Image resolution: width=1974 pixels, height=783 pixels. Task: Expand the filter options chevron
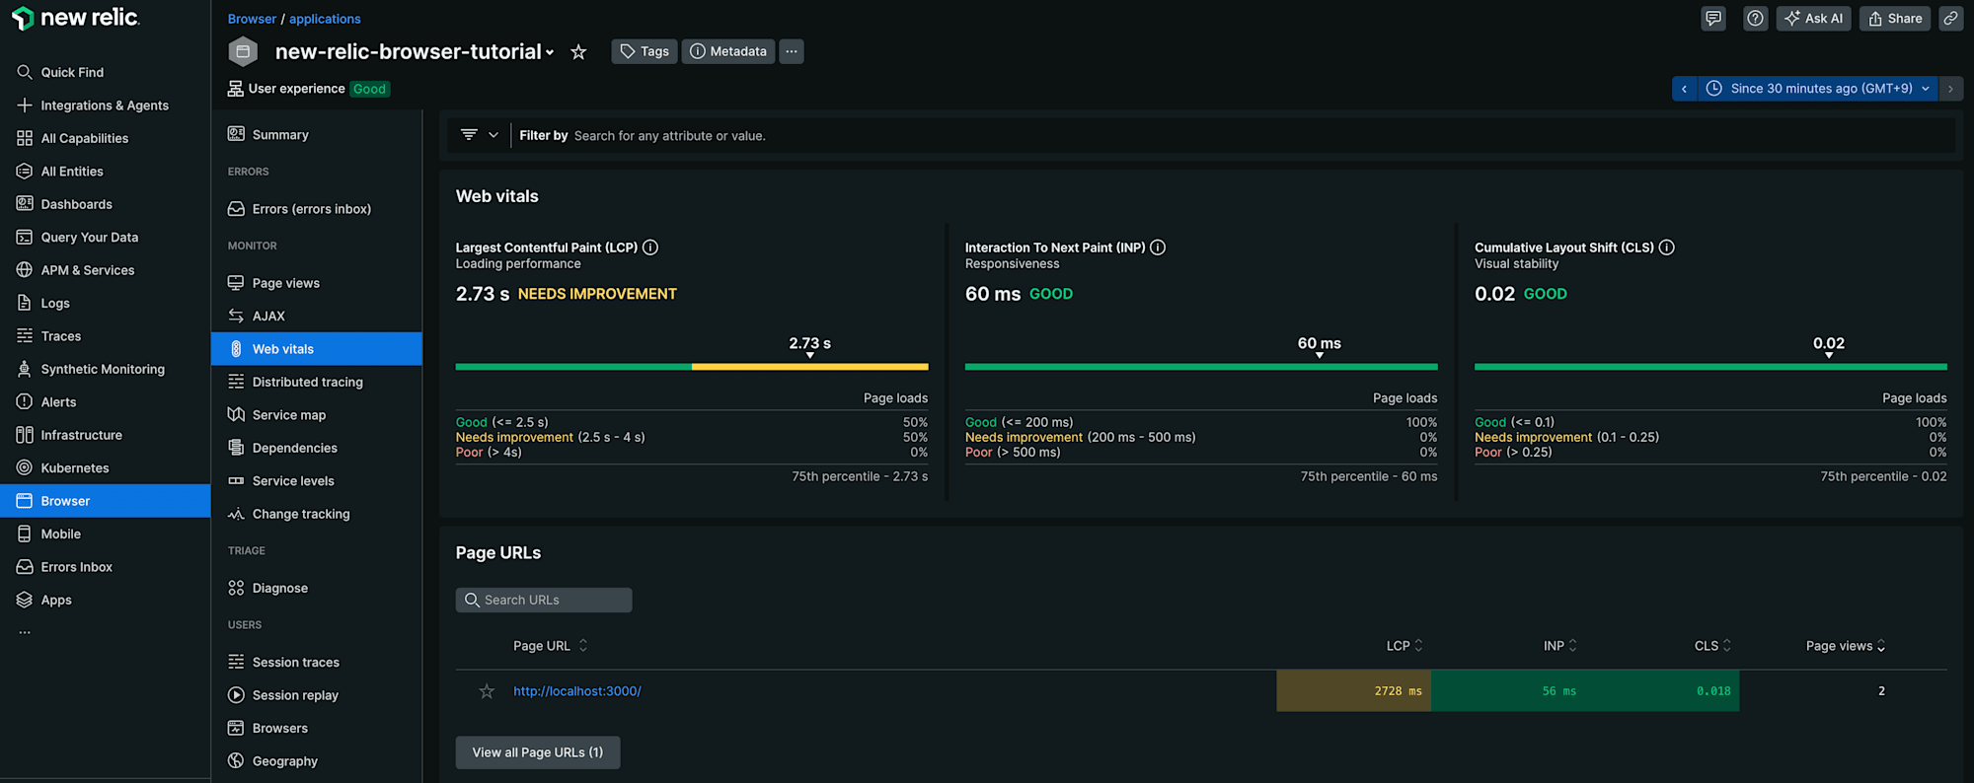click(x=493, y=135)
